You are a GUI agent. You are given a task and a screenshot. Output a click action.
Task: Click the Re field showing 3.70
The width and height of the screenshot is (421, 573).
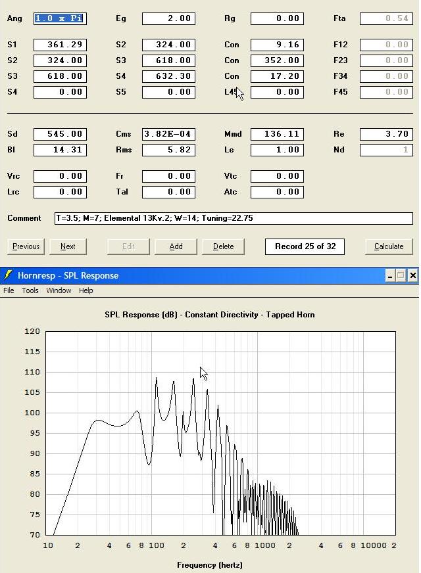coord(386,134)
